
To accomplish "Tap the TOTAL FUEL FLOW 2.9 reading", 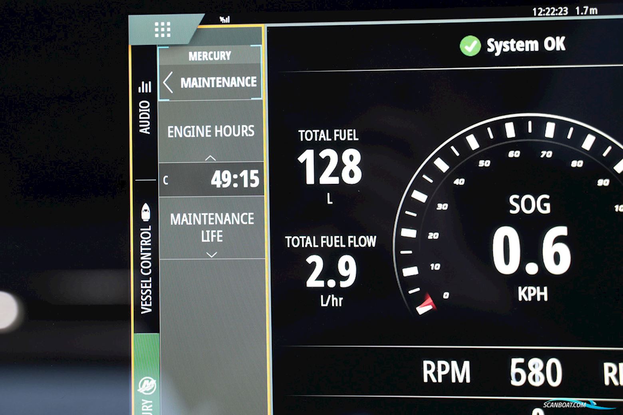I will click(x=331, y=271).
